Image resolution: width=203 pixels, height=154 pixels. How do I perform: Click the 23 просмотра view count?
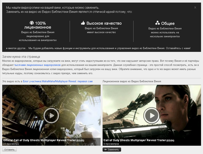11,144
